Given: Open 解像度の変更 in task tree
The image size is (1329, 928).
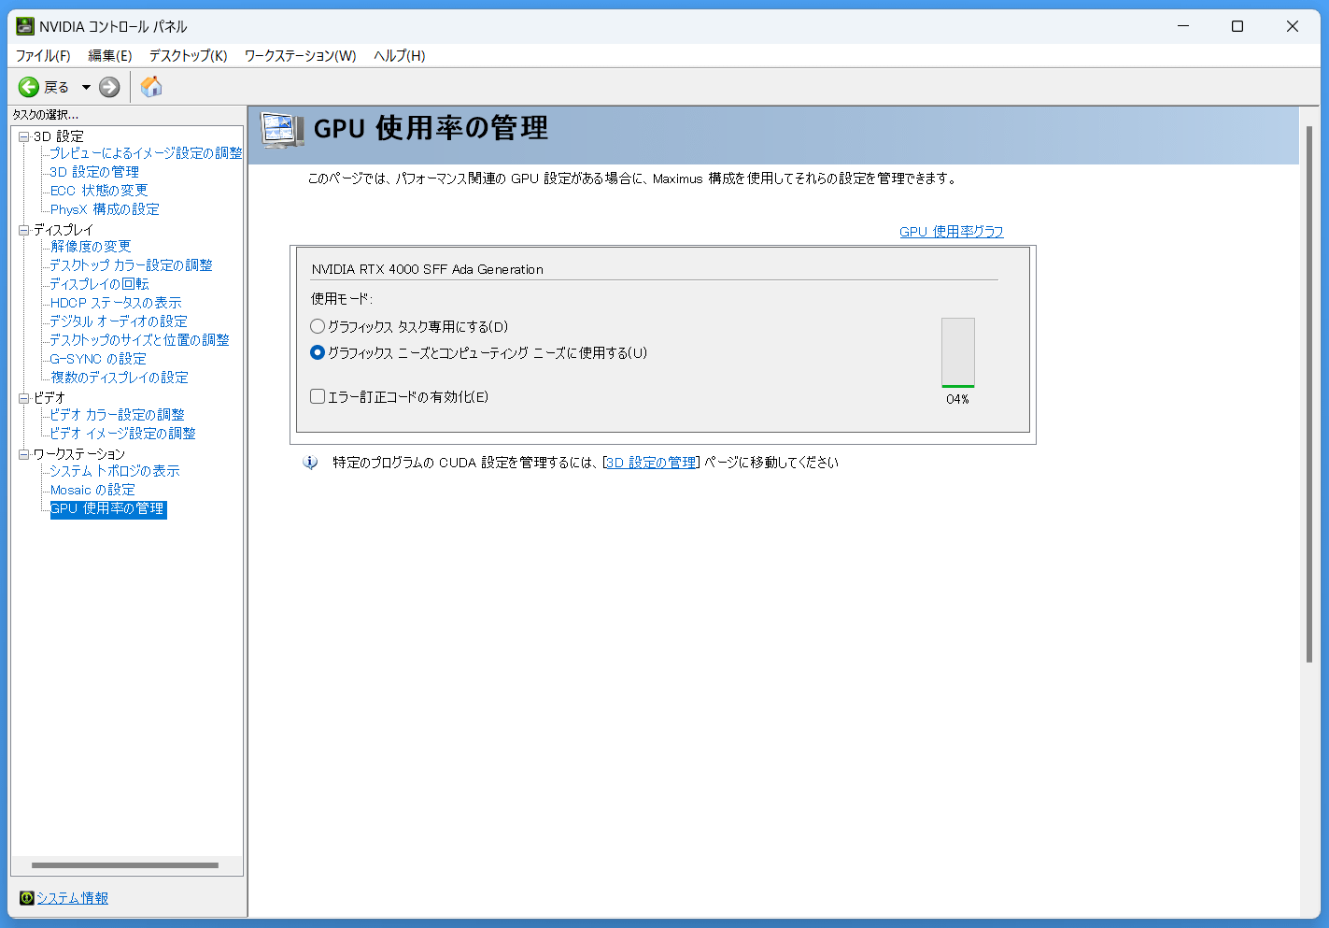Looking at the screenshot, I should pyautogui.click(x=91, y=247).
